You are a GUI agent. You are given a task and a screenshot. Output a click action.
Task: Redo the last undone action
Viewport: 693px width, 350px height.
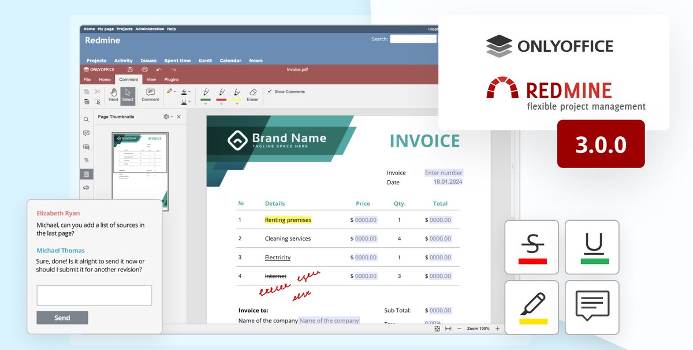[173, 69]
